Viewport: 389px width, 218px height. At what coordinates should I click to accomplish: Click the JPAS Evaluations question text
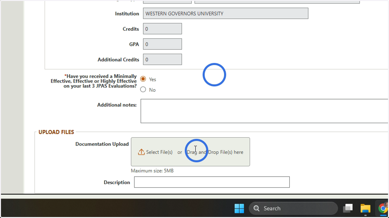(x=94, y=81)
